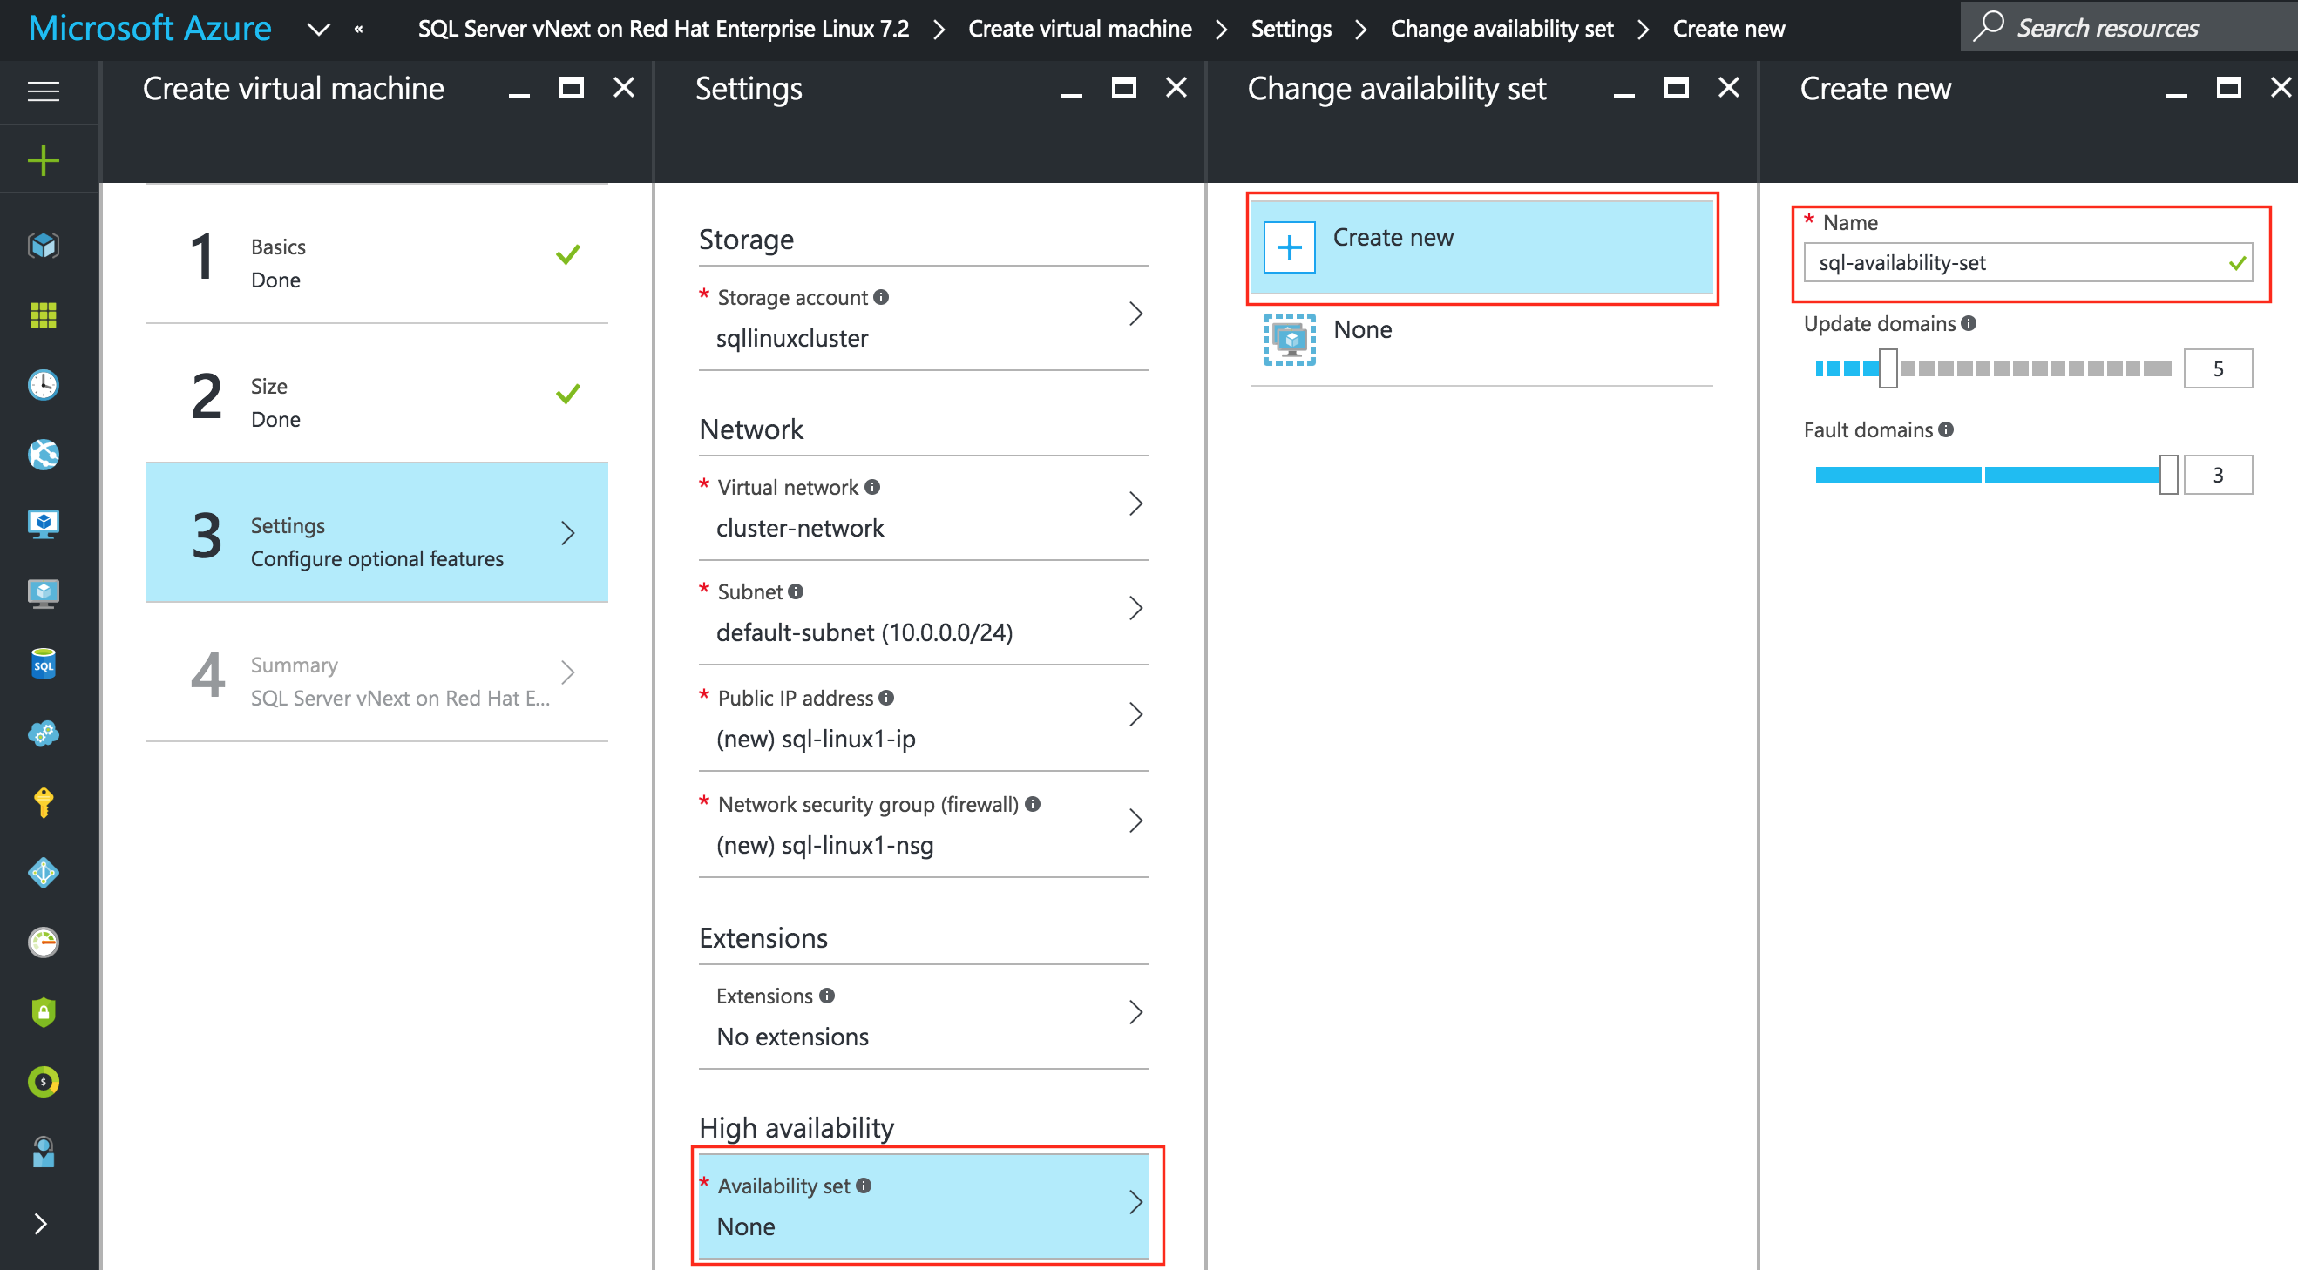
Task: Click Public IP address info icon
Action: (x=886, y=698)
